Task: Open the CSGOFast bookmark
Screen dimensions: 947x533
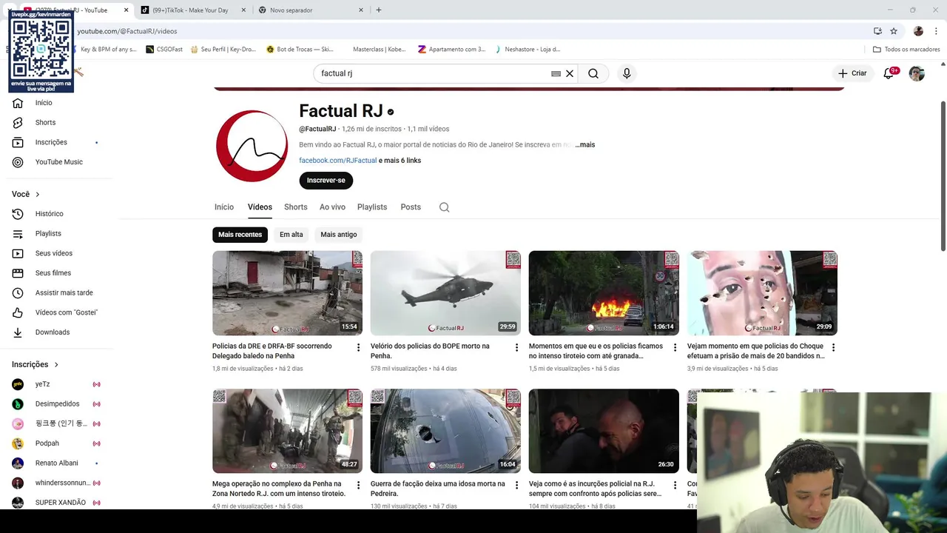Action: point(164,50)
